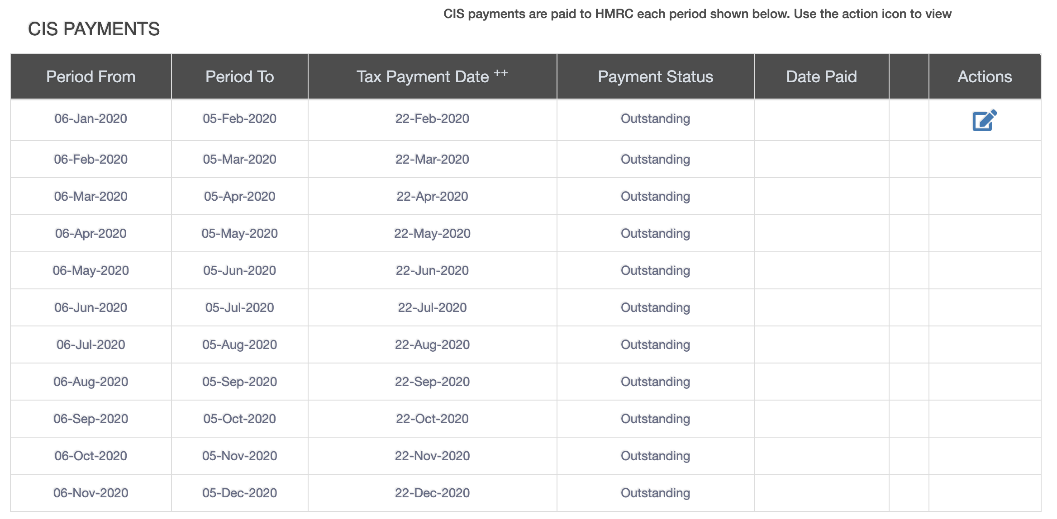Click the CIS PAYMENTS heading
This screenshot has height=519, width=1057.
[x=94, y=29]
